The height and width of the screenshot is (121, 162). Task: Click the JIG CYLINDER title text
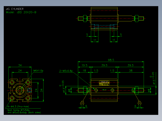pos(15,9)
